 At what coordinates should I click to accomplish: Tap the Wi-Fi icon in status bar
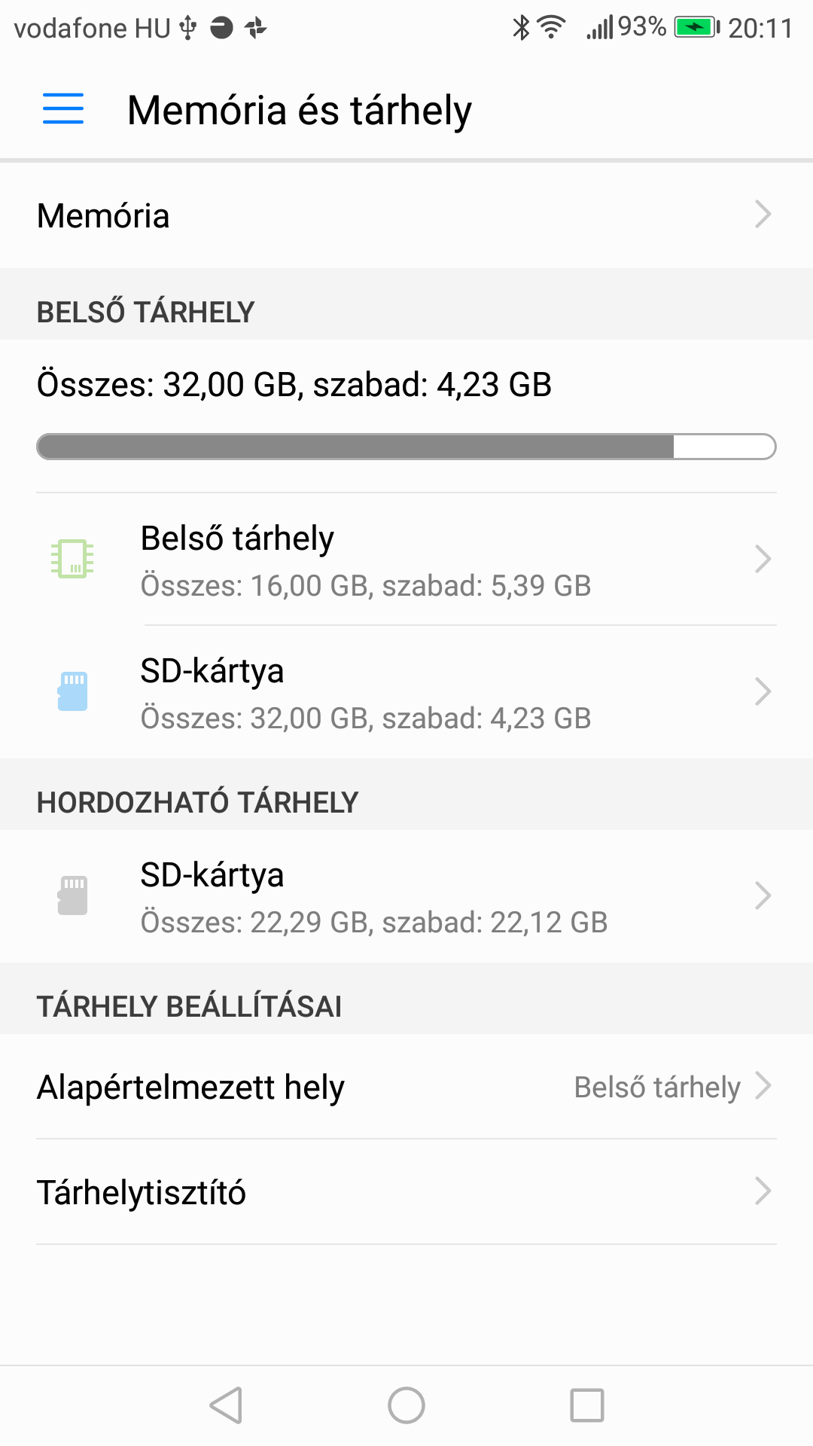tap(552, 27)
